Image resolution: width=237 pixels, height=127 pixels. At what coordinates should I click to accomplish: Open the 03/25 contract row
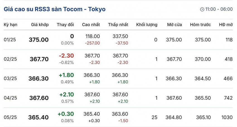click(10, 78)
